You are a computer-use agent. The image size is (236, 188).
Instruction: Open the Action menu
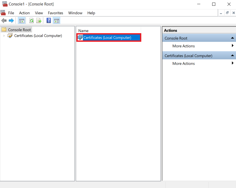point(24,13)
